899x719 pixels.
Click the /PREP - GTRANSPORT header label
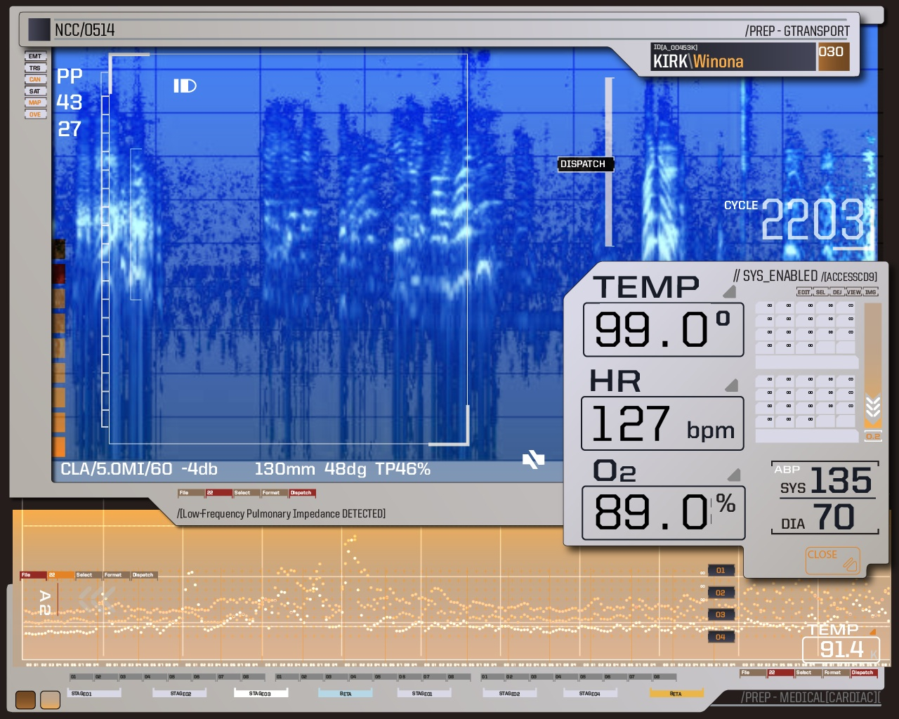pos(797,31)
